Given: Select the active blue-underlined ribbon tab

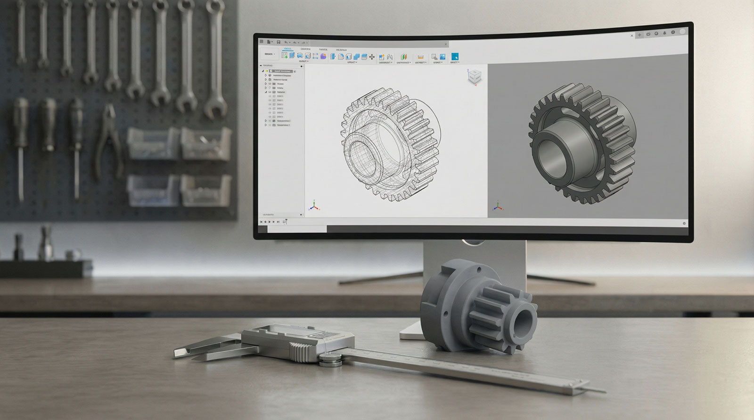Looking at the screenshot, I should [287, 49].
